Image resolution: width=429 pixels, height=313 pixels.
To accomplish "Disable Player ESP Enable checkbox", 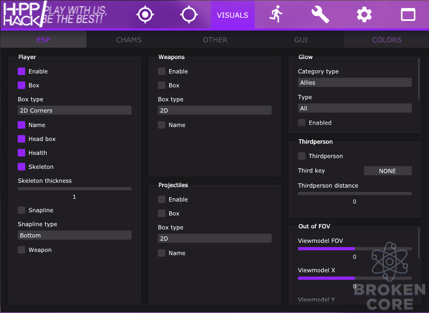I will pos(21,71).
